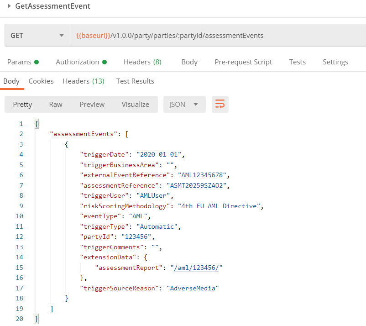The height and width of the screenshot is (326, 366).
Task: Select the Pretty view button
Action: coord(22,104)
